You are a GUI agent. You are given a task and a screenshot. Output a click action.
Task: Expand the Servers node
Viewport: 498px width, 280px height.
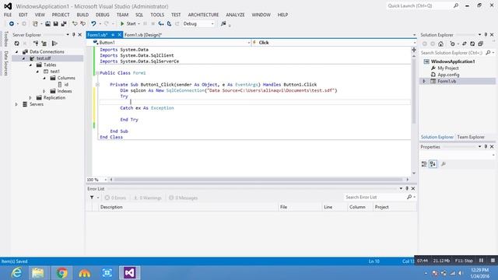[17, 104]
